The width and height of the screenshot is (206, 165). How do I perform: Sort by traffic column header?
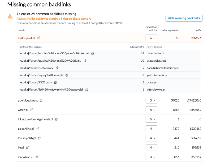click(x=198, y=30)
